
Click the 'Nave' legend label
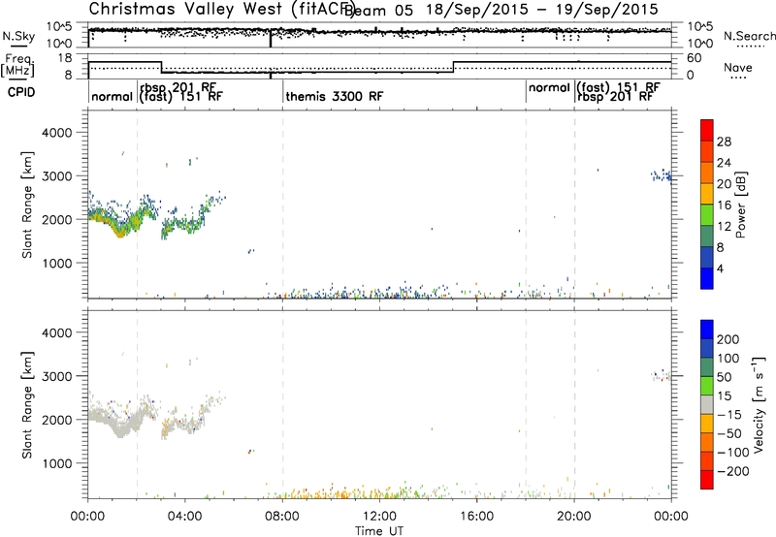click(738, 68)
